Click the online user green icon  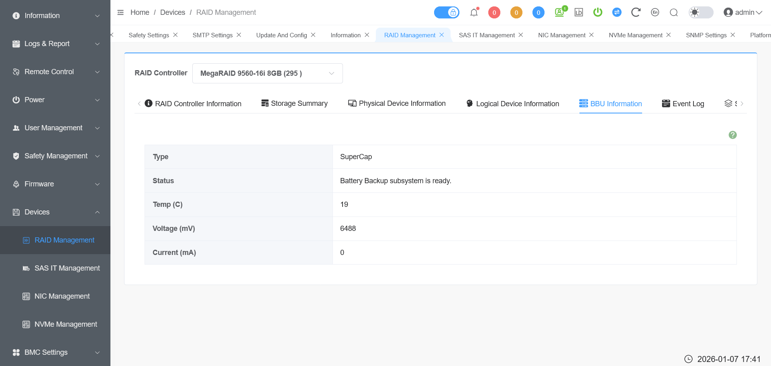[x=559, y=12]
